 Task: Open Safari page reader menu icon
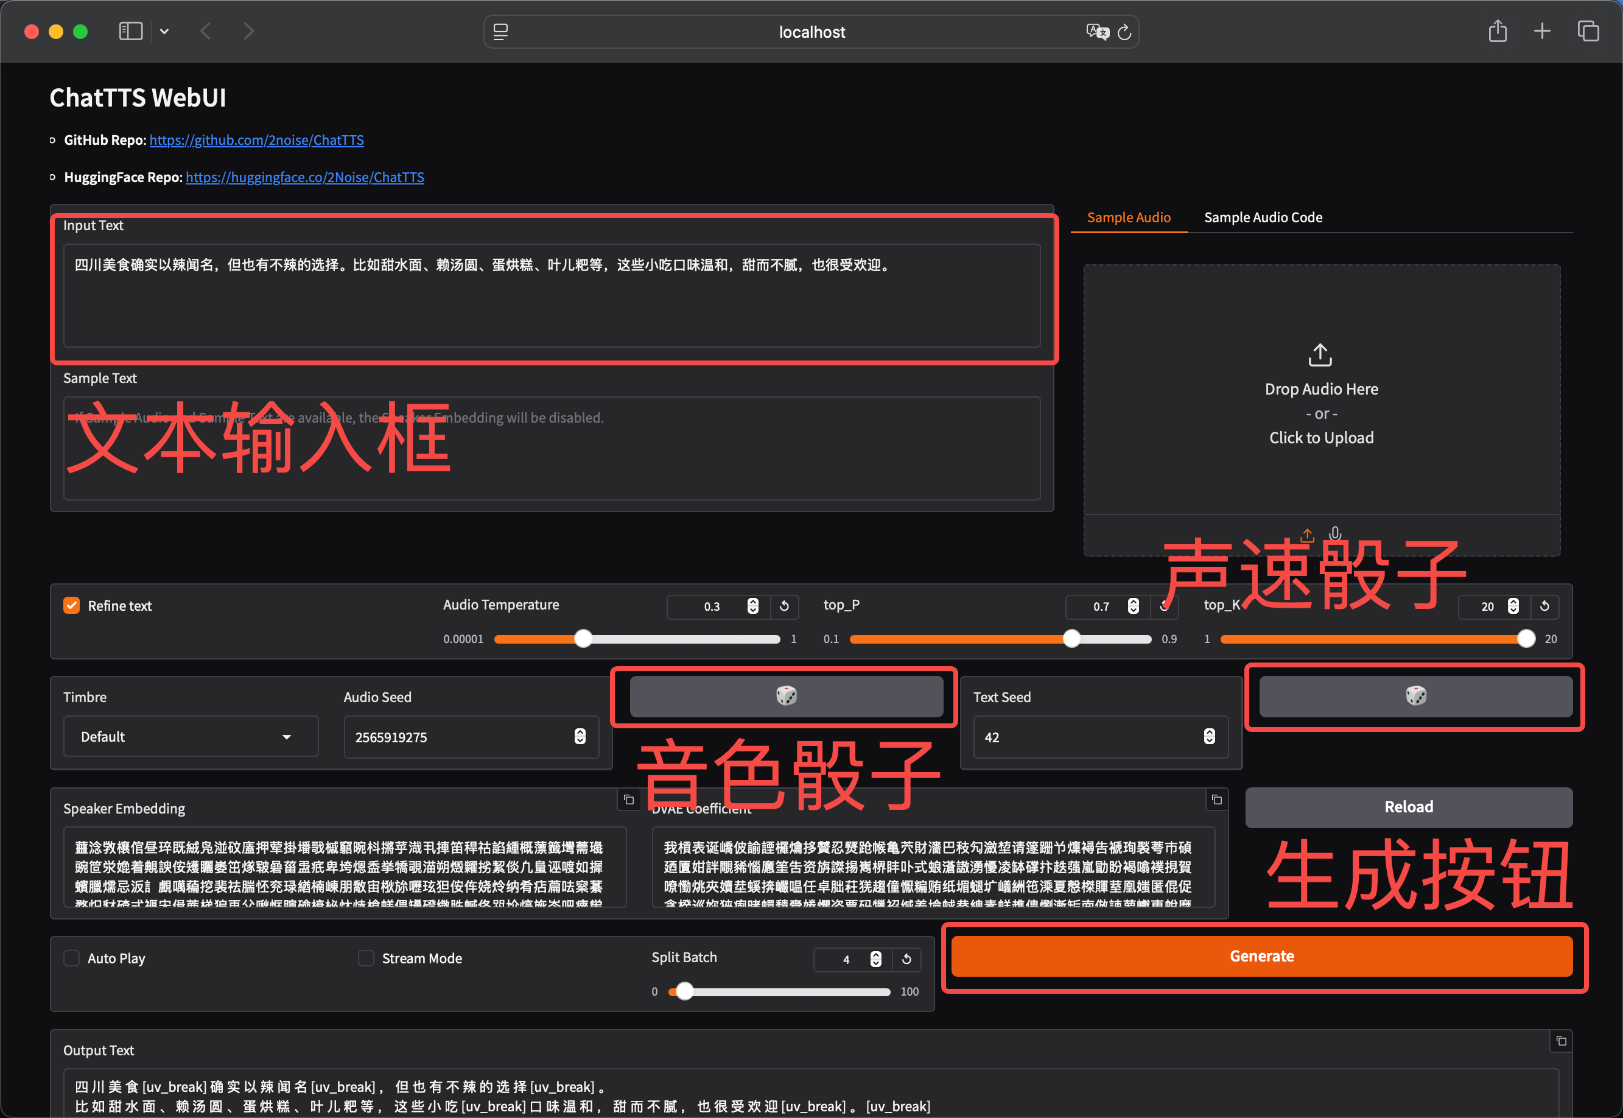pos(500,32)
